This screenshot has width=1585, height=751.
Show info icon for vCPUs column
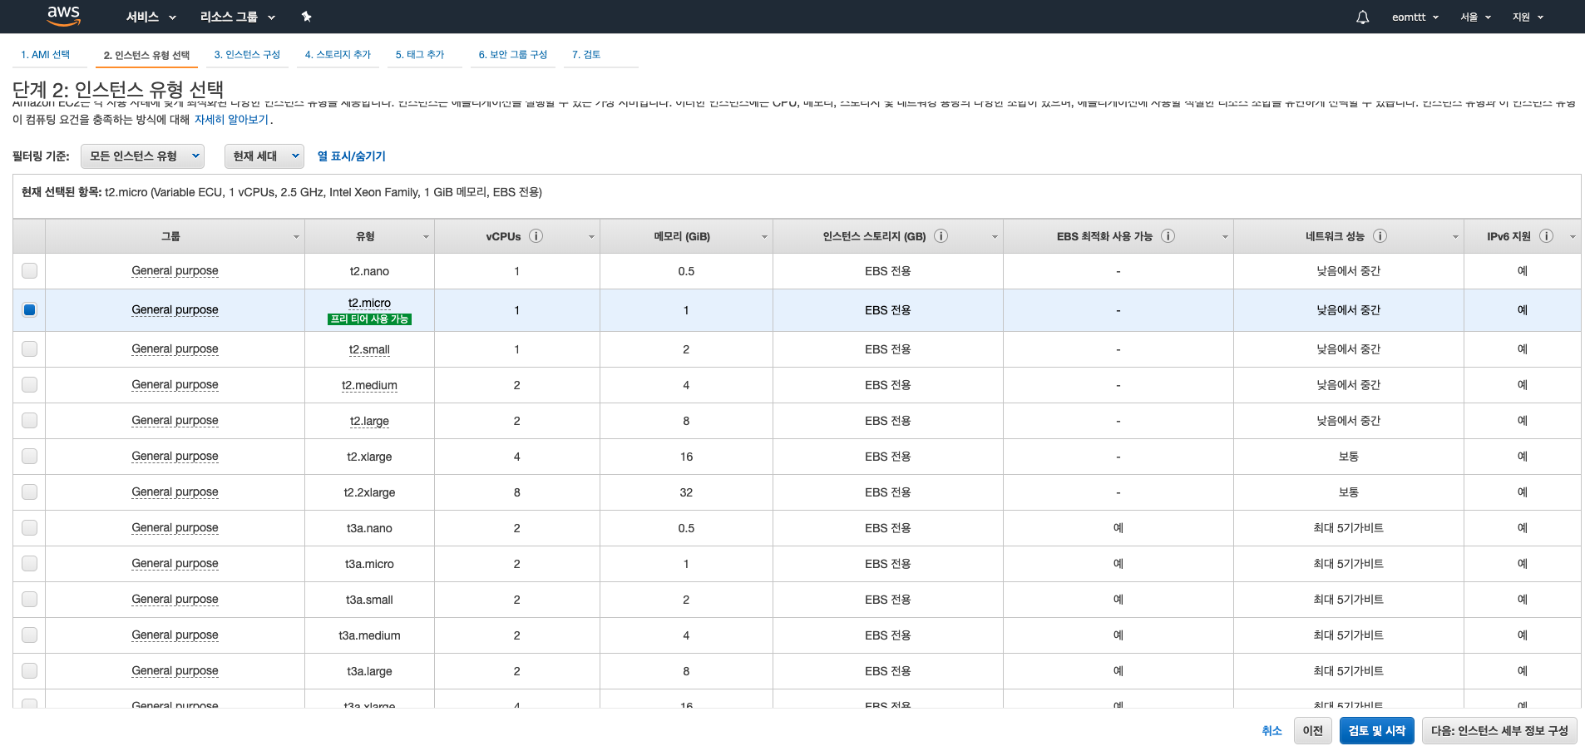click(x=536, y=236)
